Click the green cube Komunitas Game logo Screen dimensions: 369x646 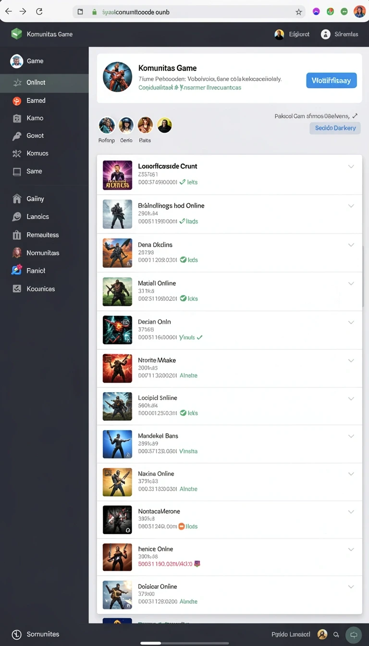click(17, 34)
